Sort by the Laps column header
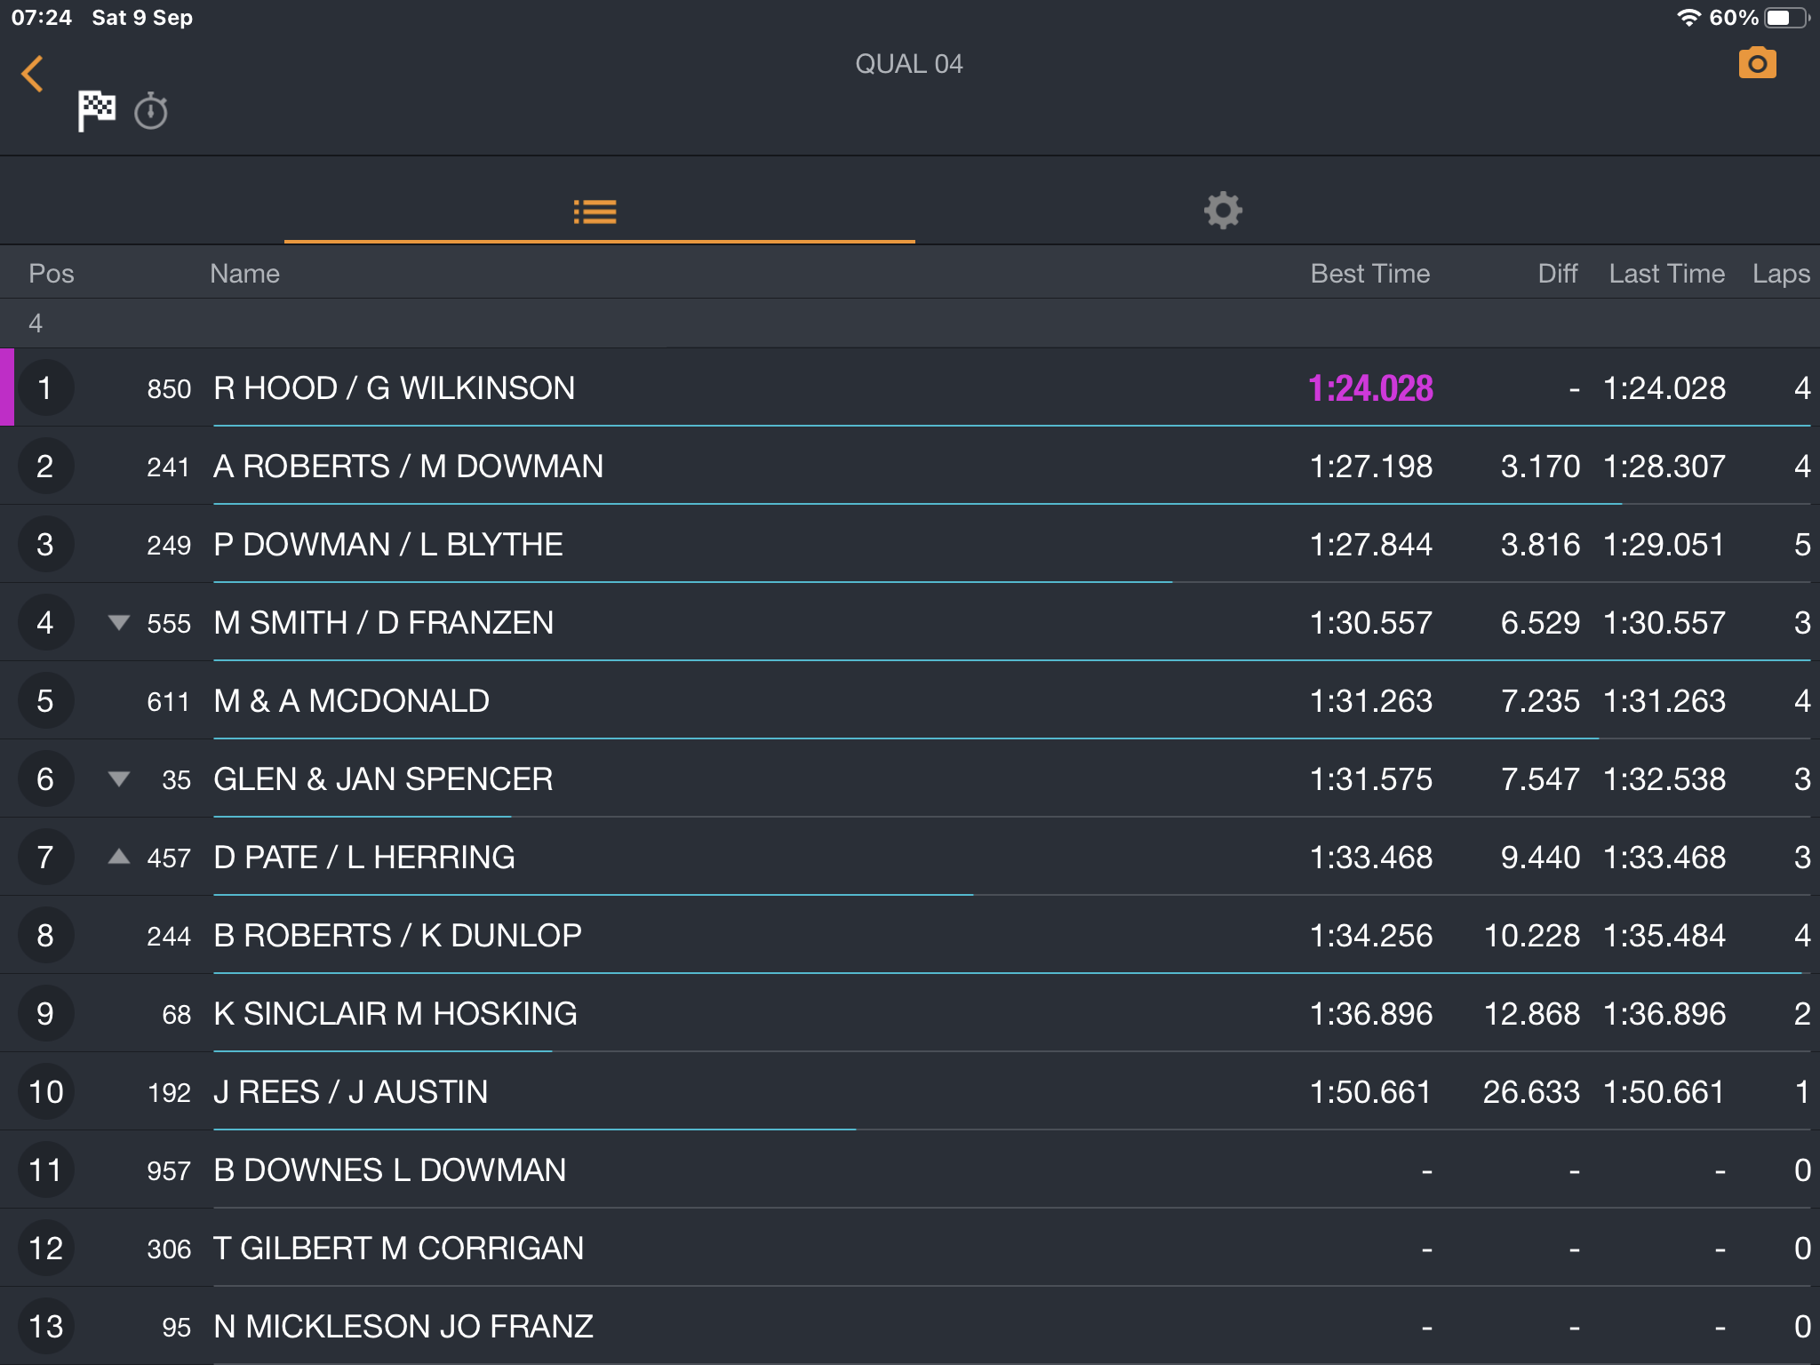The height and width of the screenshot is (1365, 1820). tap(1781, 274)
